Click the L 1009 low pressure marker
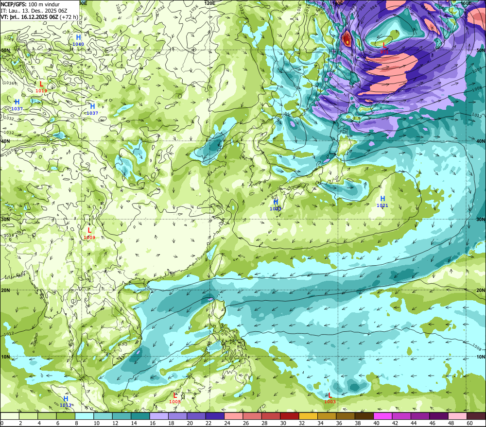Image resolution: width=486 pixels, height=427 pixels. point(89,234)
